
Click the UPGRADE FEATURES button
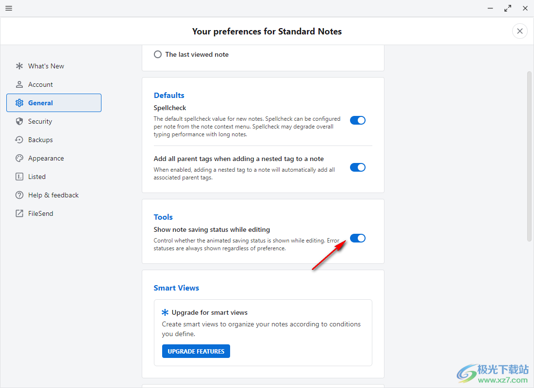click(x=196, y=351)
